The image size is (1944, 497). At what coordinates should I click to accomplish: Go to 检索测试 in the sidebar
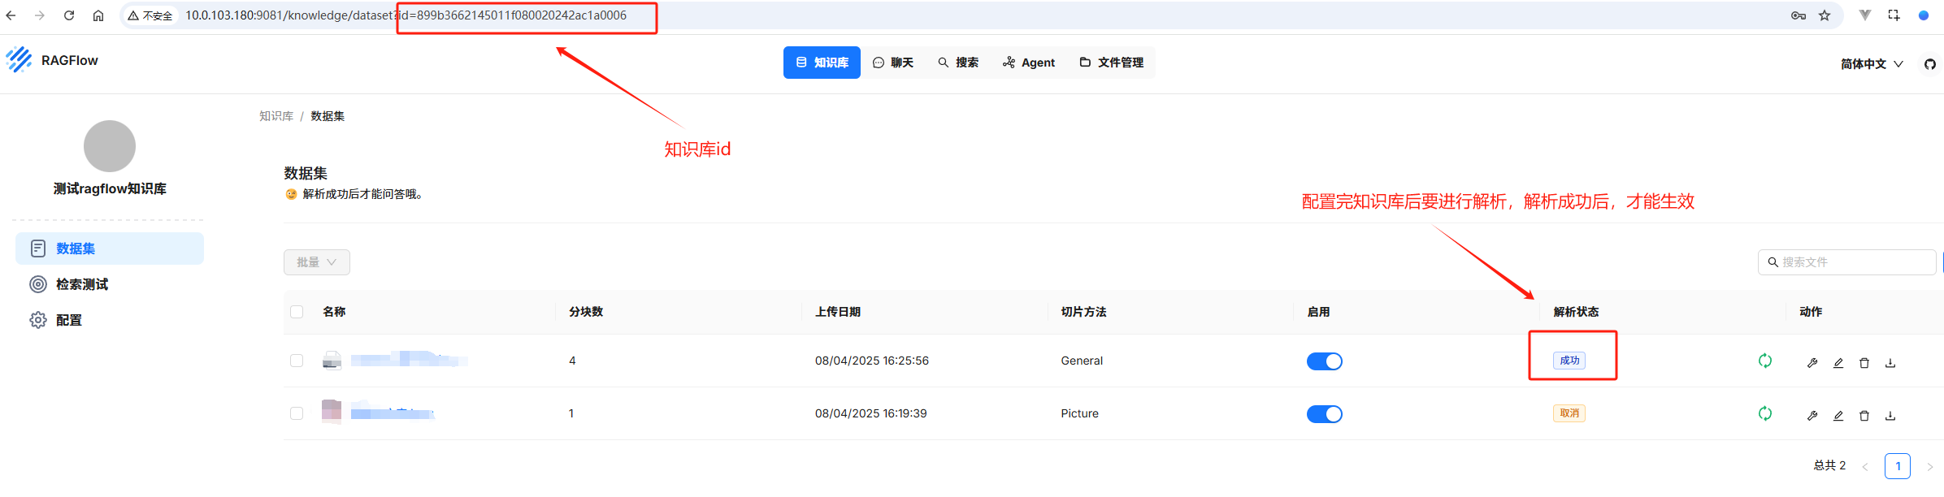tap(81, 284)
